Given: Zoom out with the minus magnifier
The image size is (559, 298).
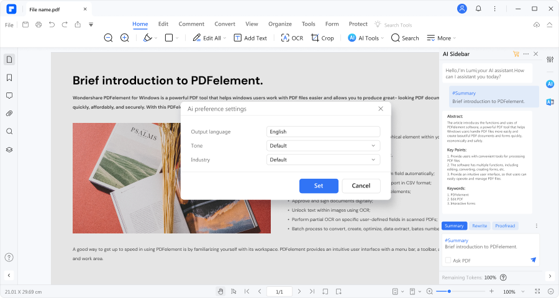Looking at the screenshot, I should coord(108,38).
